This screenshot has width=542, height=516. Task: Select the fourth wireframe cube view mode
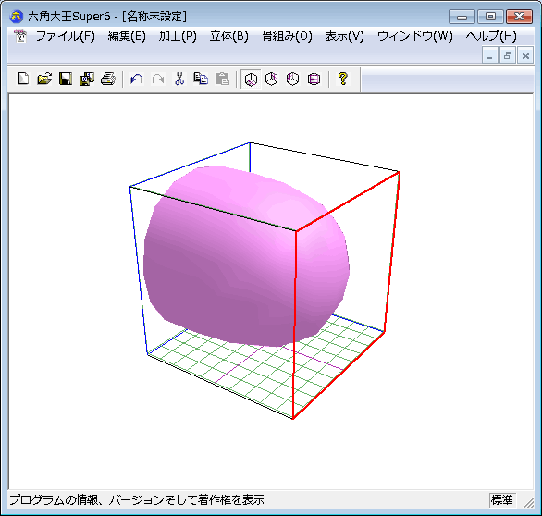[314, 80]
